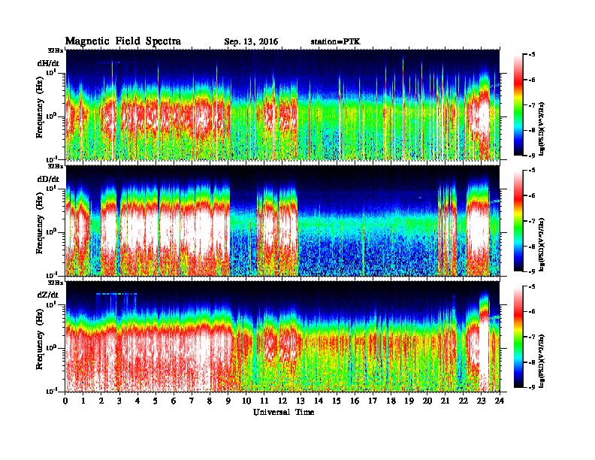Click the "Magnetic Field Spectra" title

coord(123,41)
